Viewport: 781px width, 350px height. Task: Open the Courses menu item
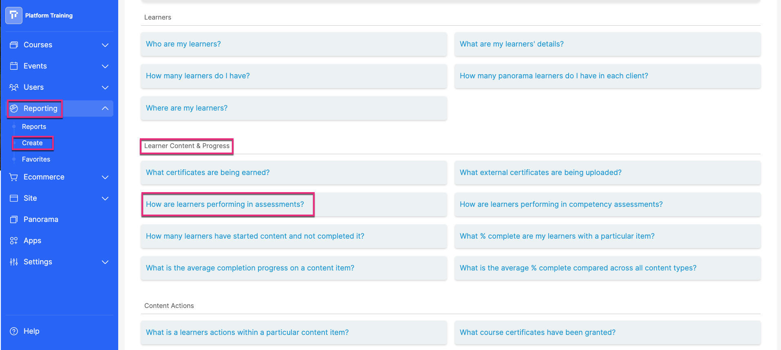[60, 45]
